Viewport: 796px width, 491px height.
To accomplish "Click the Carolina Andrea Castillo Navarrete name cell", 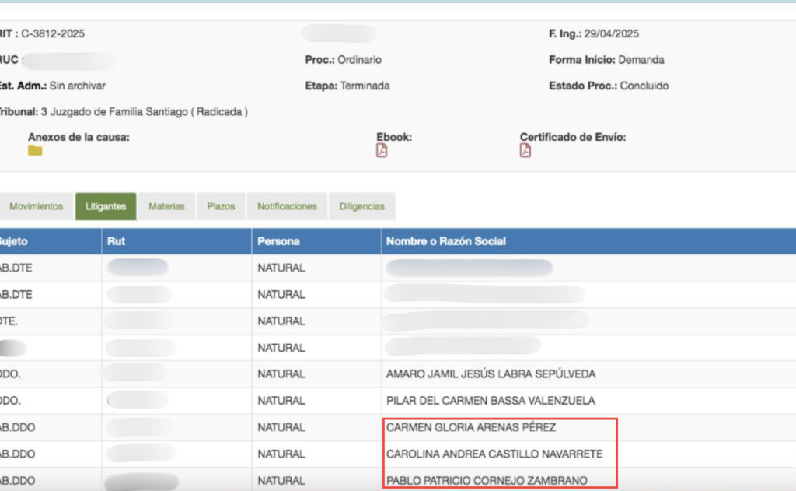I will tap(494, 454).
